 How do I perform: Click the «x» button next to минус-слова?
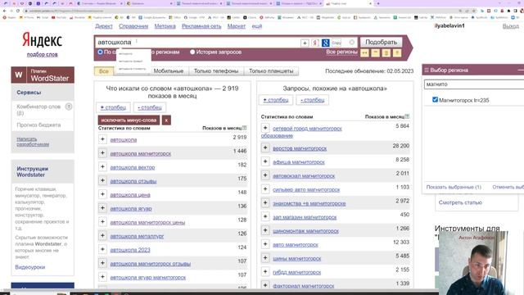point(166,120)
